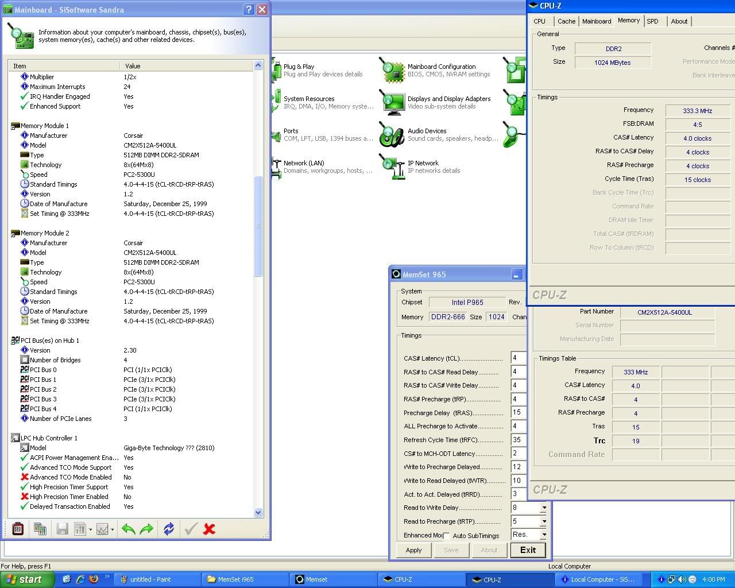
Task: Go back with the green left arrow
Action: click(129, 529)
